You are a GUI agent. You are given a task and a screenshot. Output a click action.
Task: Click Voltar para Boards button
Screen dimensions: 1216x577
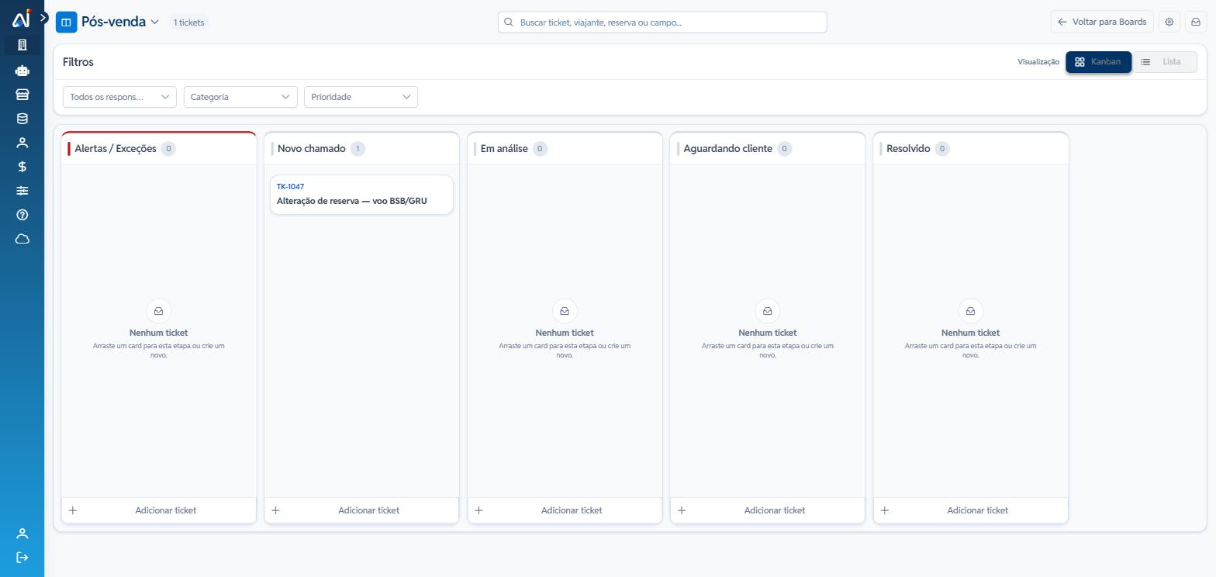click(x=1101, y=22)
